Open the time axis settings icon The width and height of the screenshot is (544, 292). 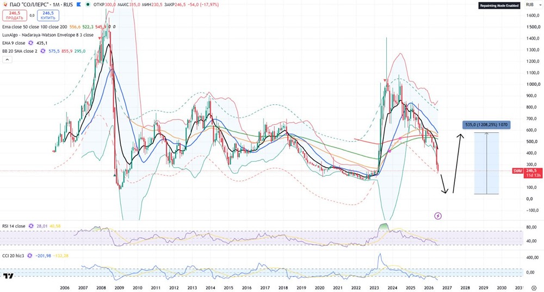click(x=534, y=288)
